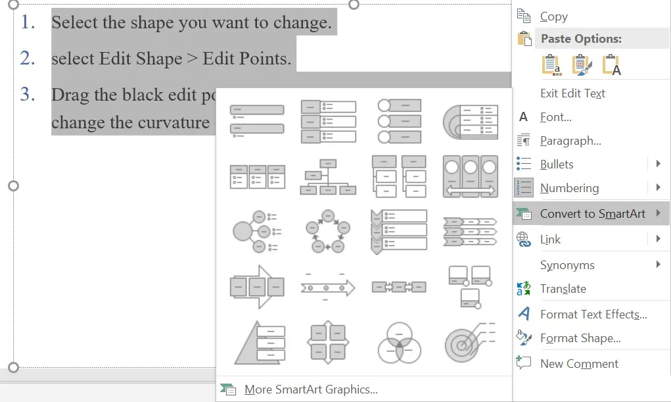
Task: Click text 'select Edit Shape > Edit Points.'
Action: [171, 59]
